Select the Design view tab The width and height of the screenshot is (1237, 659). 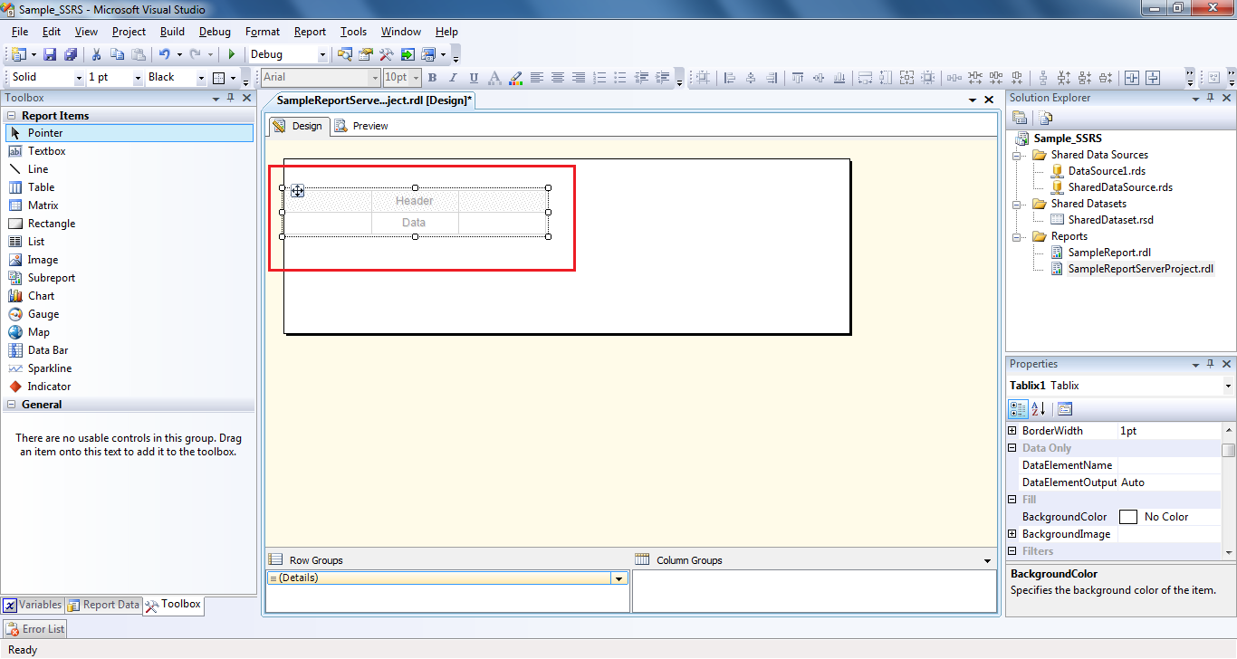298,126
